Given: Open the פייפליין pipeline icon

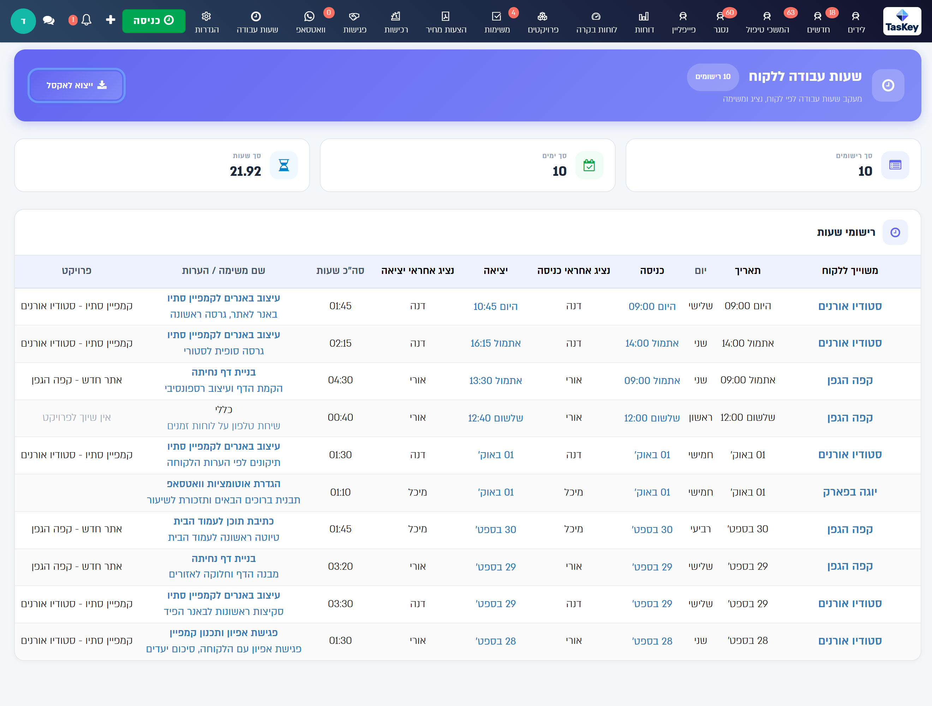Looking at the screenshot, I should (x=683, y=16).
